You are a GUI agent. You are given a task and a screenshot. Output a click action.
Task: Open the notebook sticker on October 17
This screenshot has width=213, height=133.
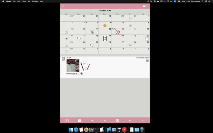[x=79, y=39]
